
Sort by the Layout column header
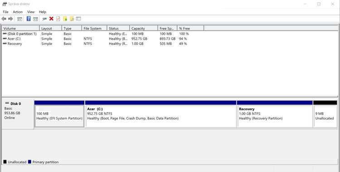click(50, 28)
